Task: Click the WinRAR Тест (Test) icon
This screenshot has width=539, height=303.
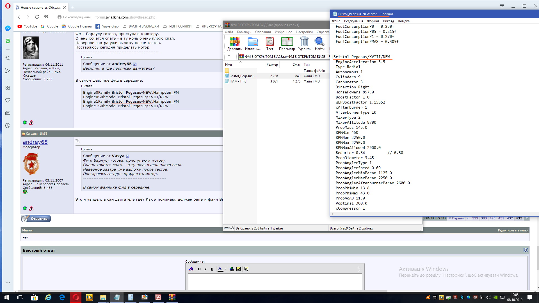Action: (x=269, y=43)
